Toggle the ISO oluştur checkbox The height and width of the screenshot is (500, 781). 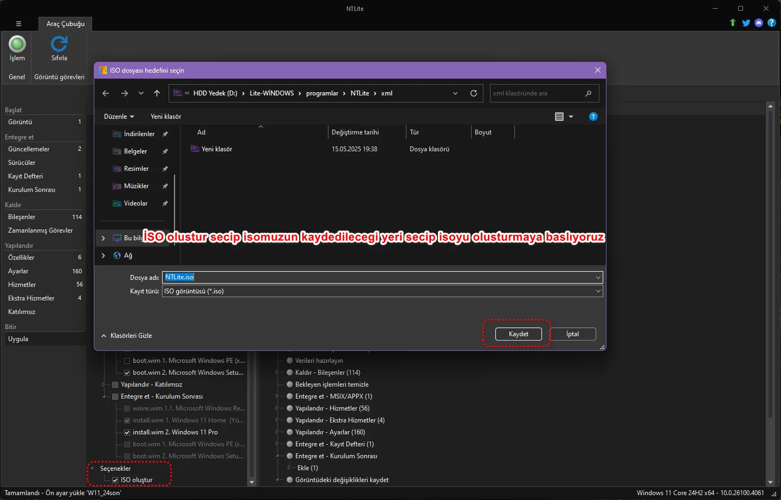[115, 480]
